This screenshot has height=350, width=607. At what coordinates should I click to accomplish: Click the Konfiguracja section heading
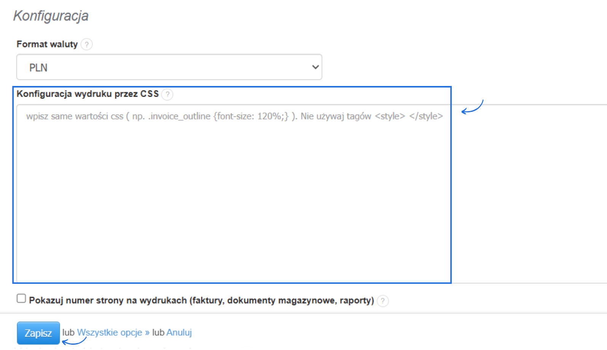51,16
